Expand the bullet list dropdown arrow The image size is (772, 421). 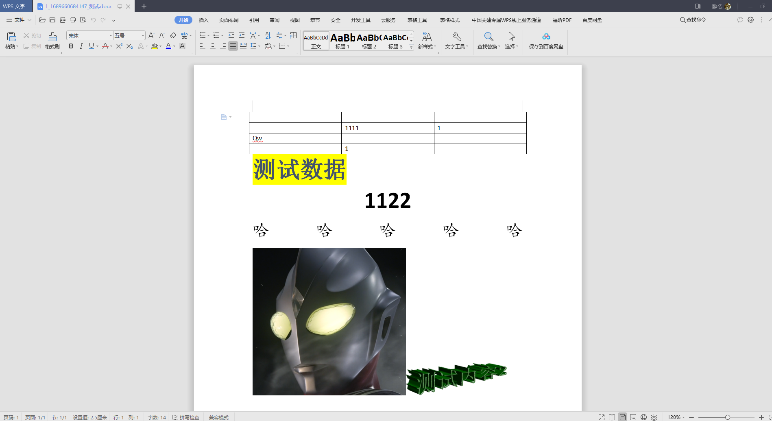209,36
